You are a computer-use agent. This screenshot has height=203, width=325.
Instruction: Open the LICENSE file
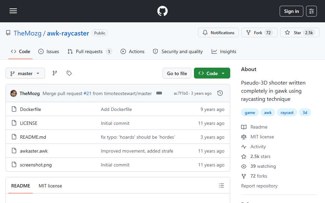(x=28, y=123)
